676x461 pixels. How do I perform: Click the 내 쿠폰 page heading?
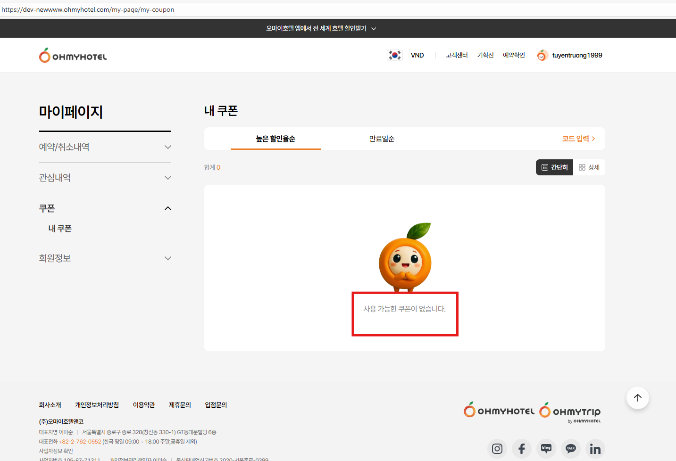(x=221, y=111)
